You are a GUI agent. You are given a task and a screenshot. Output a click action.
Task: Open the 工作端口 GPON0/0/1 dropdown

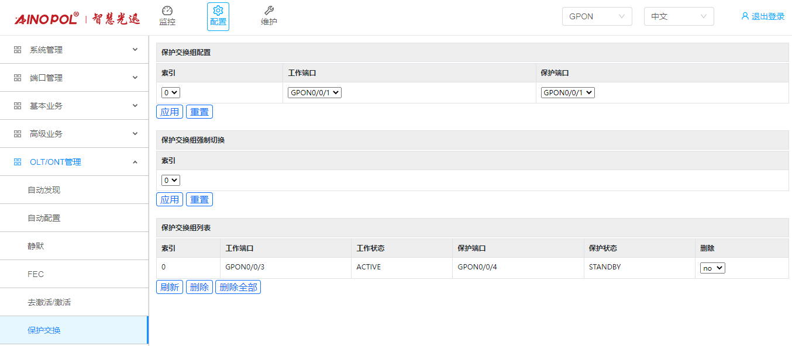point(314,92)
